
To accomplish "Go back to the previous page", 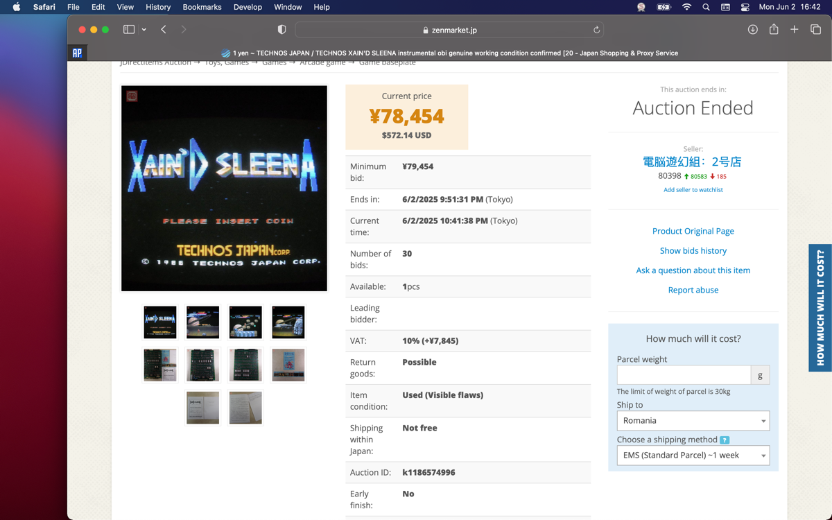I will [x=164, y=30].
